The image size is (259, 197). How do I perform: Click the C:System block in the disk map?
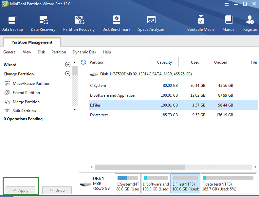tap(128, 183)
